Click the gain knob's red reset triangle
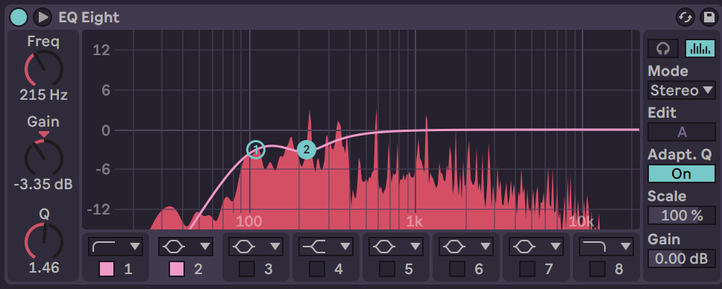Viewport: 722px width, 289px height. coord(44,134)
